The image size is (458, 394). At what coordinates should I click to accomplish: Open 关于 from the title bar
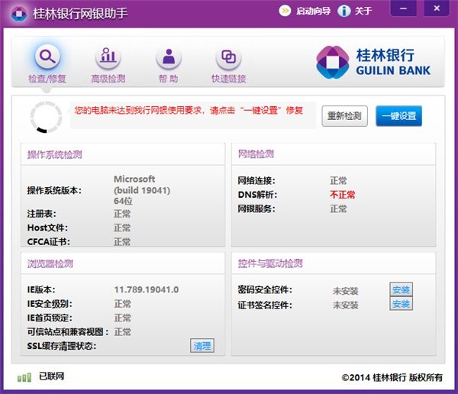coord(363,11)
